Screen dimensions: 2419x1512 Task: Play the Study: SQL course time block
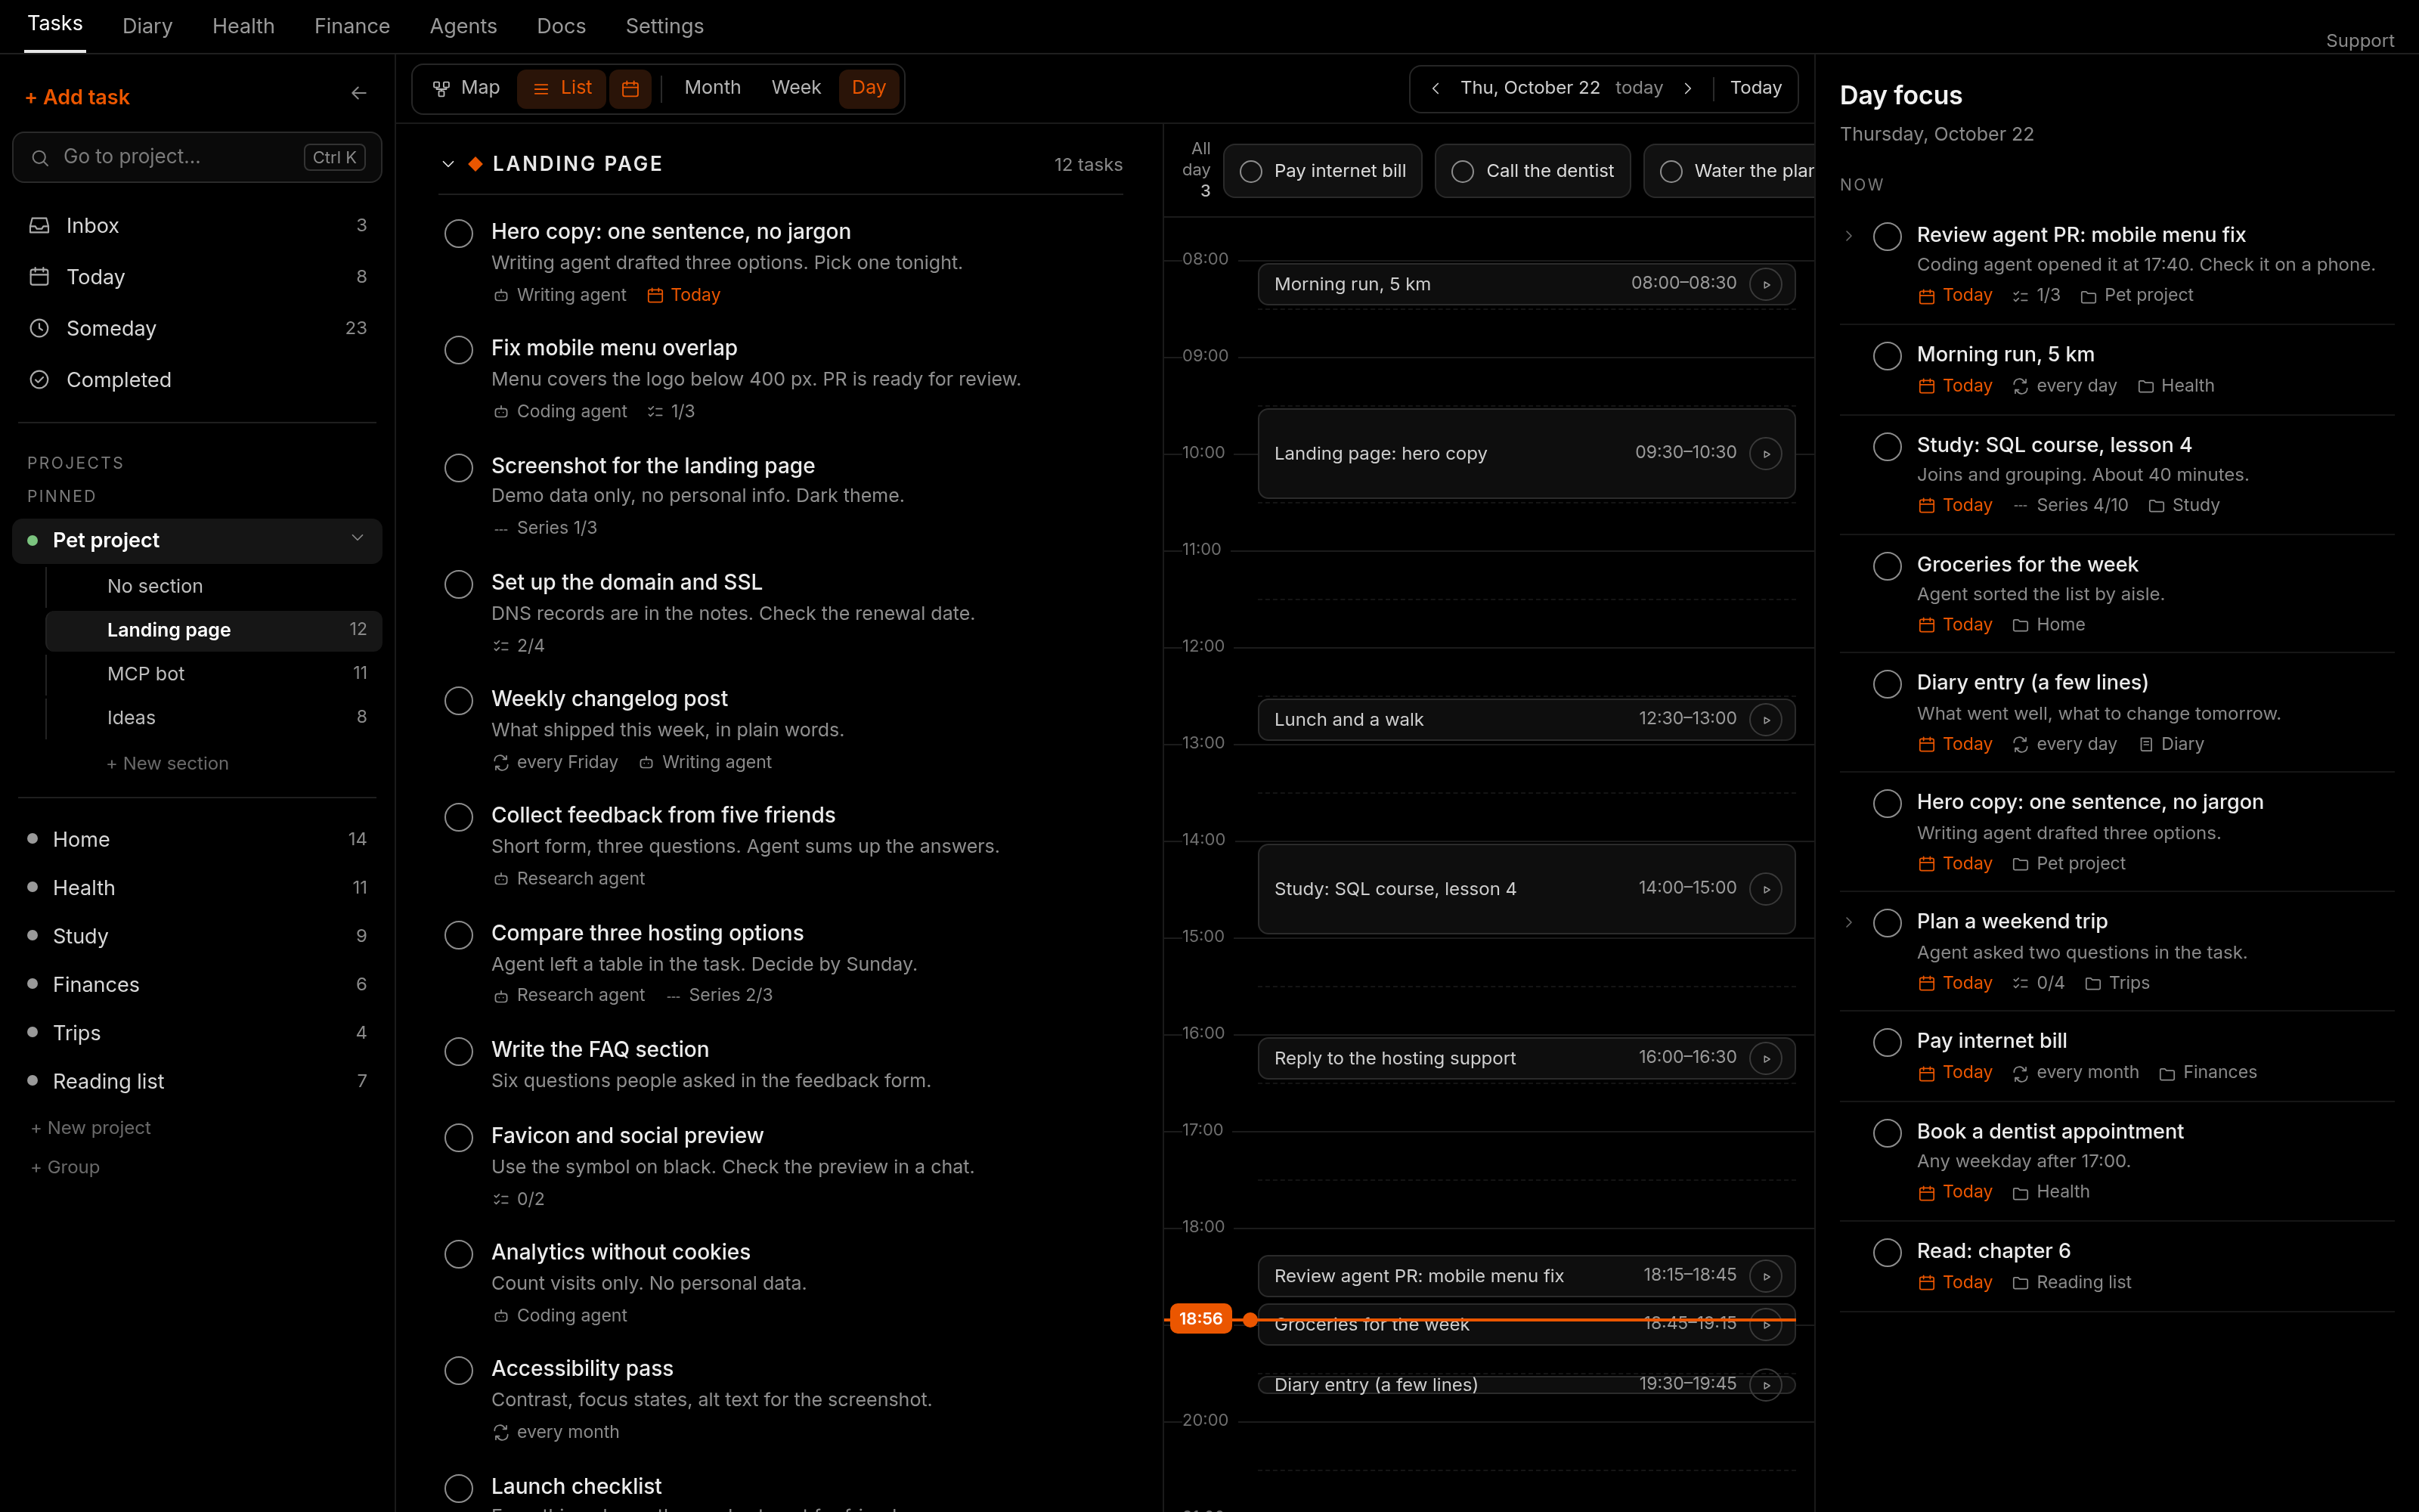(1767, 889)
